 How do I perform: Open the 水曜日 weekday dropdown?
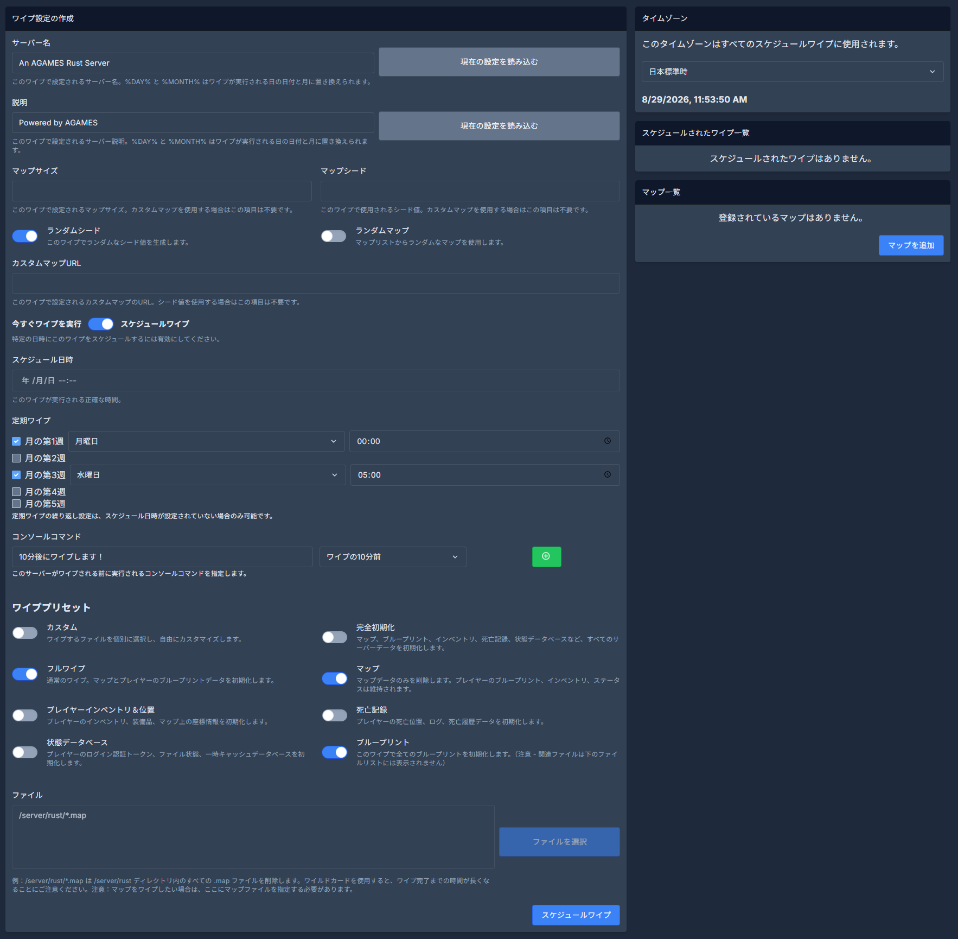208,475
